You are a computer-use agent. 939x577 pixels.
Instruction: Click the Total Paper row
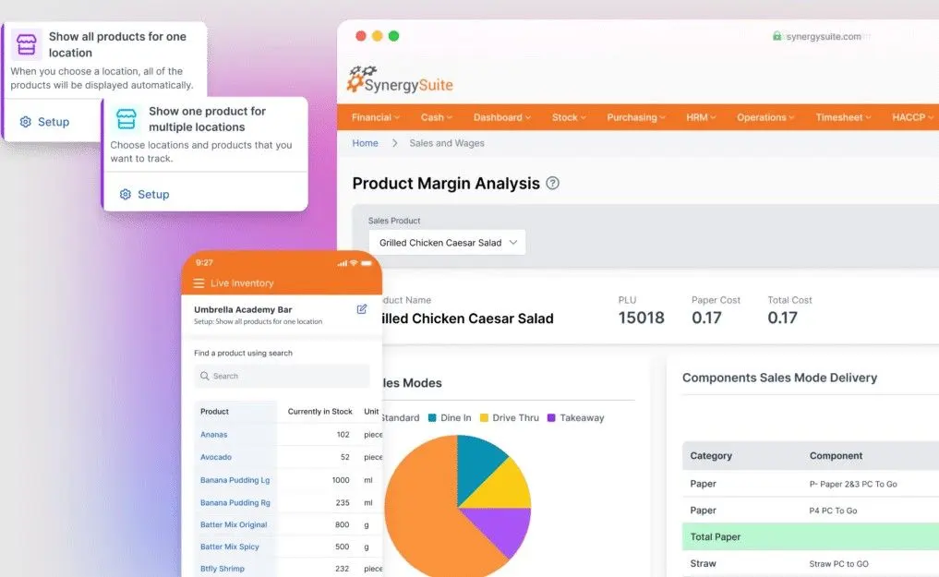tap(811, 537)
